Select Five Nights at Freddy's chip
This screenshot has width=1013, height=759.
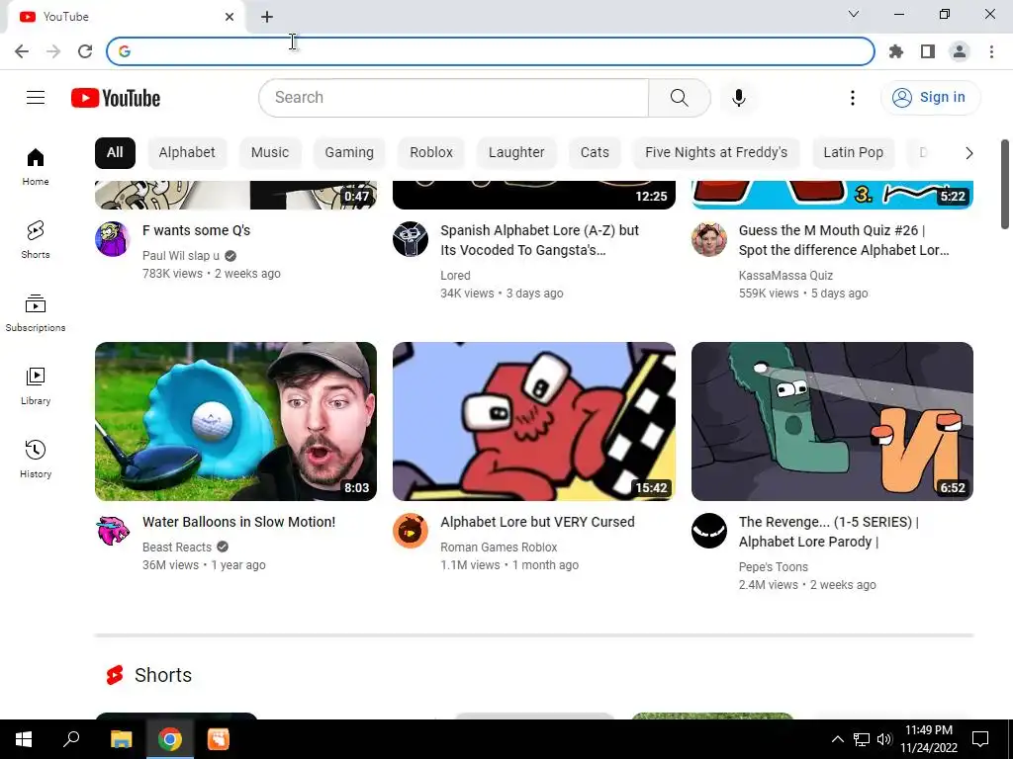pyautogui.click(x=716, y=153)
